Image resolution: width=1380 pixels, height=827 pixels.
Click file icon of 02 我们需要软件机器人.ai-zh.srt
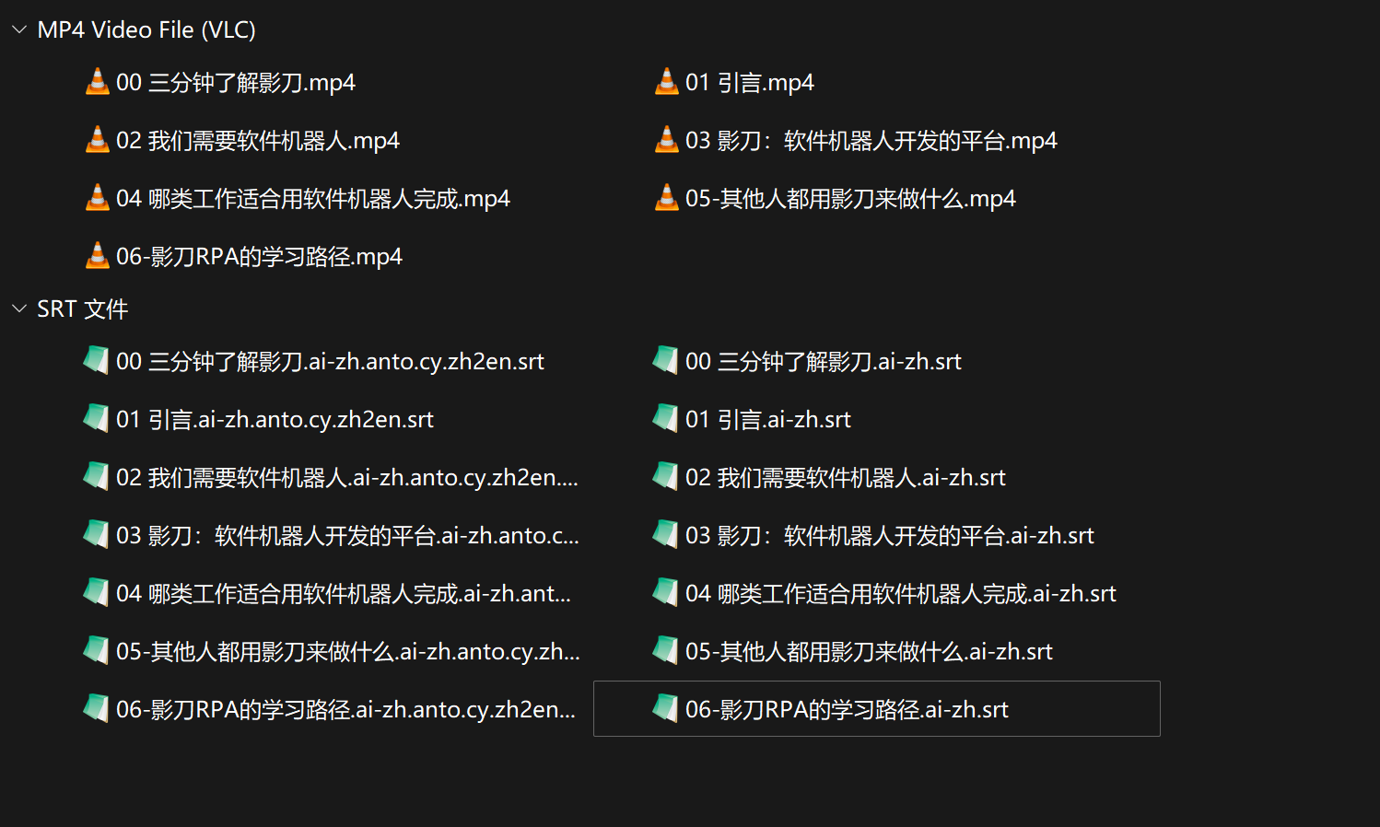pos(665,476)
